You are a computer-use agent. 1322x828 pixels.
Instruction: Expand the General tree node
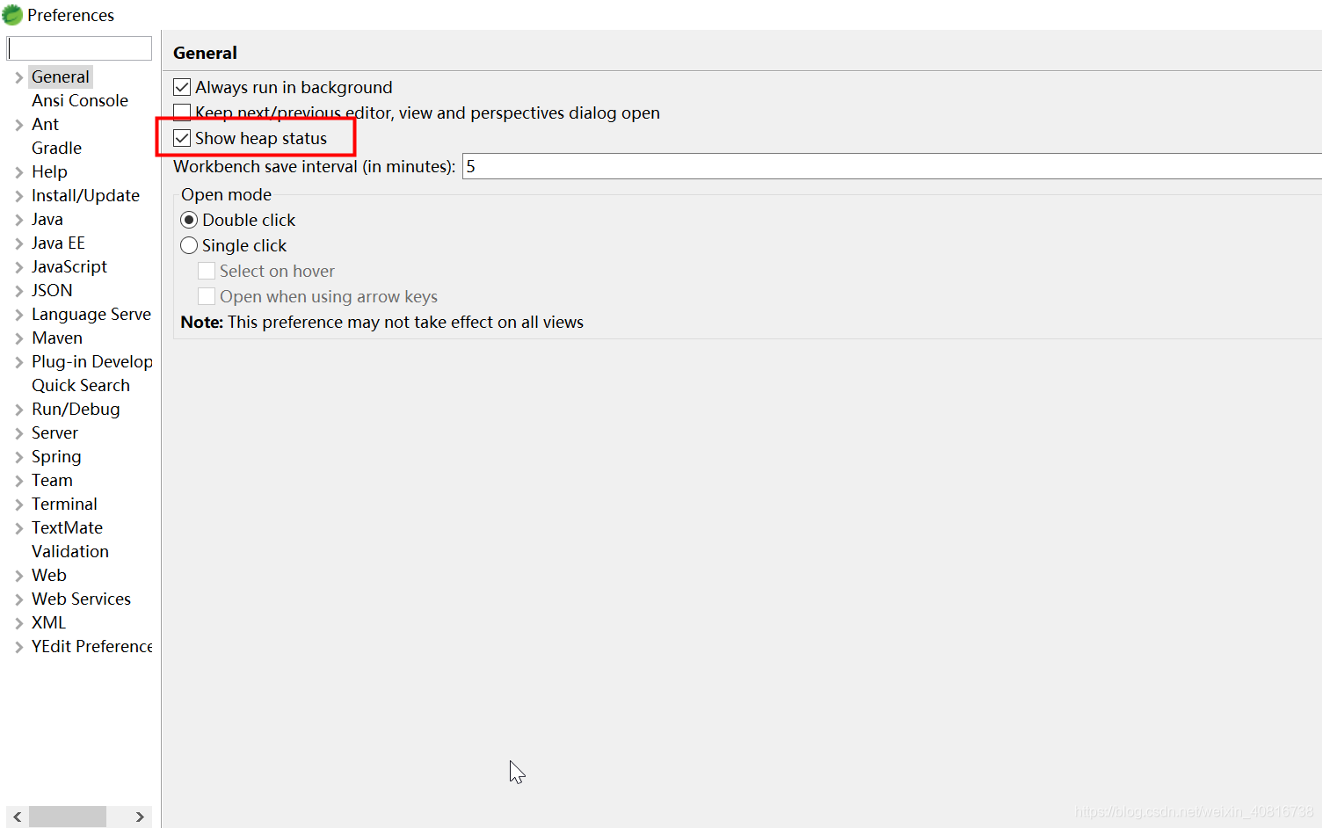coord(18,77)
